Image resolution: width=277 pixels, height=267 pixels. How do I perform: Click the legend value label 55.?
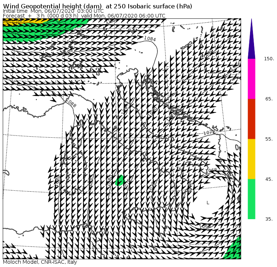[x=269, y=139]
